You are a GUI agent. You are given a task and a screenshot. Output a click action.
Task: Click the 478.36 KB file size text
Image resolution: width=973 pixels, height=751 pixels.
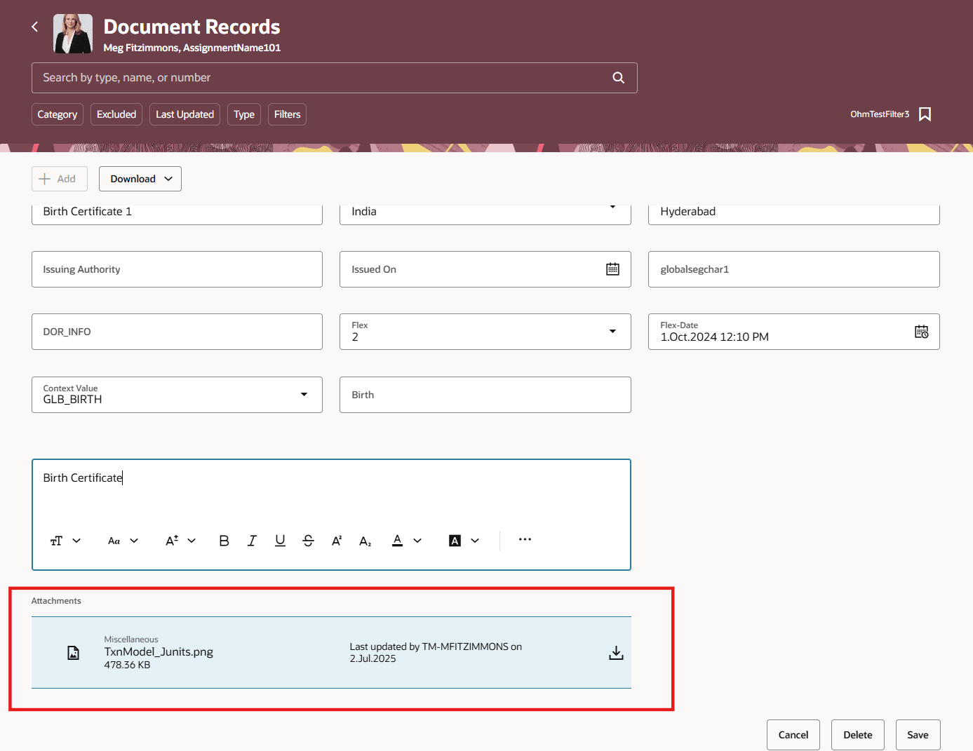click(127, 665)
